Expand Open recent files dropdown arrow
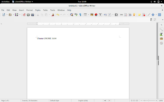The height and width of the screenshot is (102, 164). tap(13, 15)
